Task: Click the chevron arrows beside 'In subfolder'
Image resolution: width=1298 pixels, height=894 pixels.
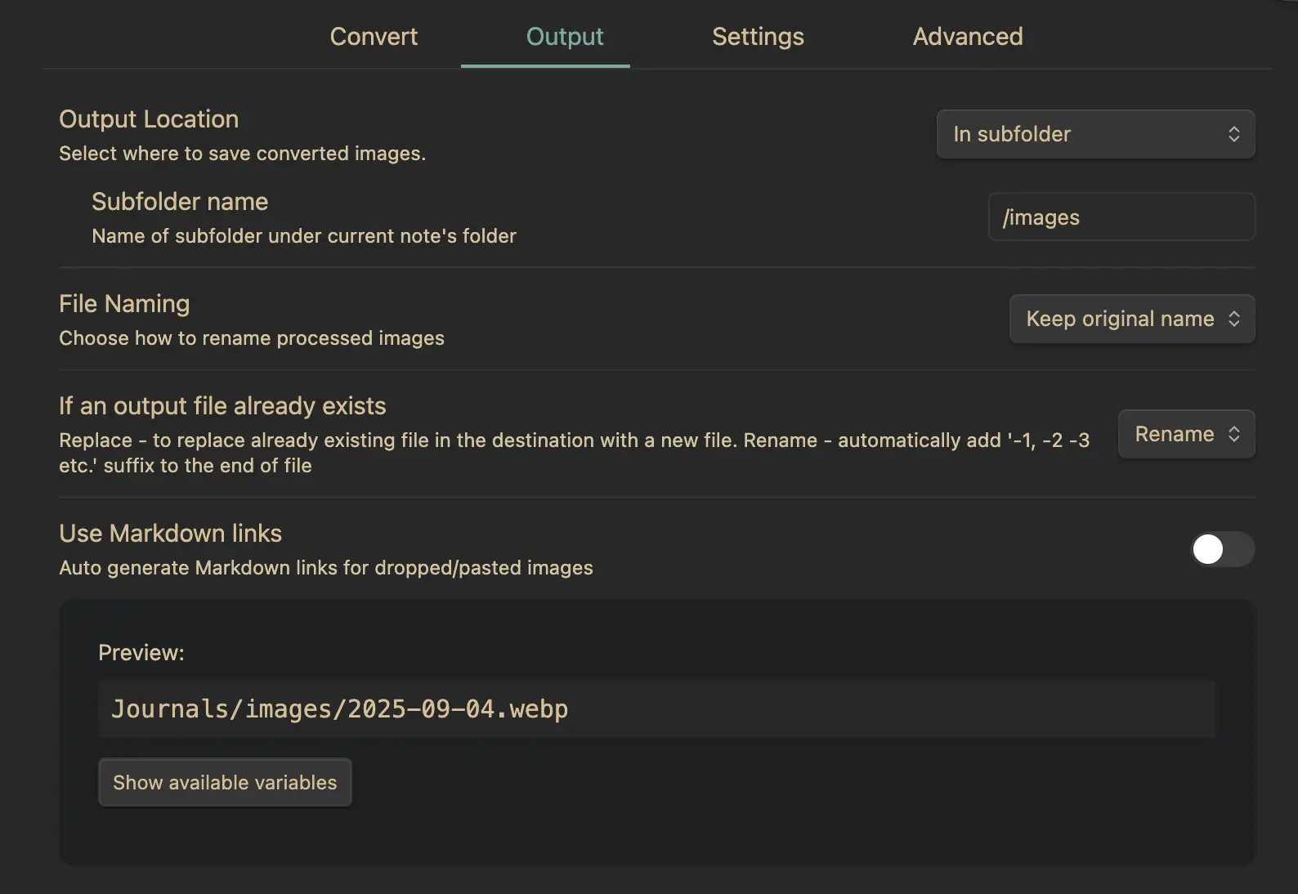Action: (x=1233, y=134)
